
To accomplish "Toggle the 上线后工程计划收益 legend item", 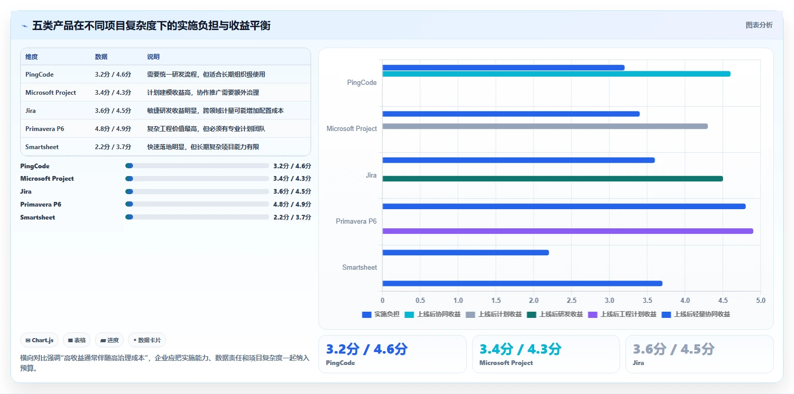I will click(622, 314).
